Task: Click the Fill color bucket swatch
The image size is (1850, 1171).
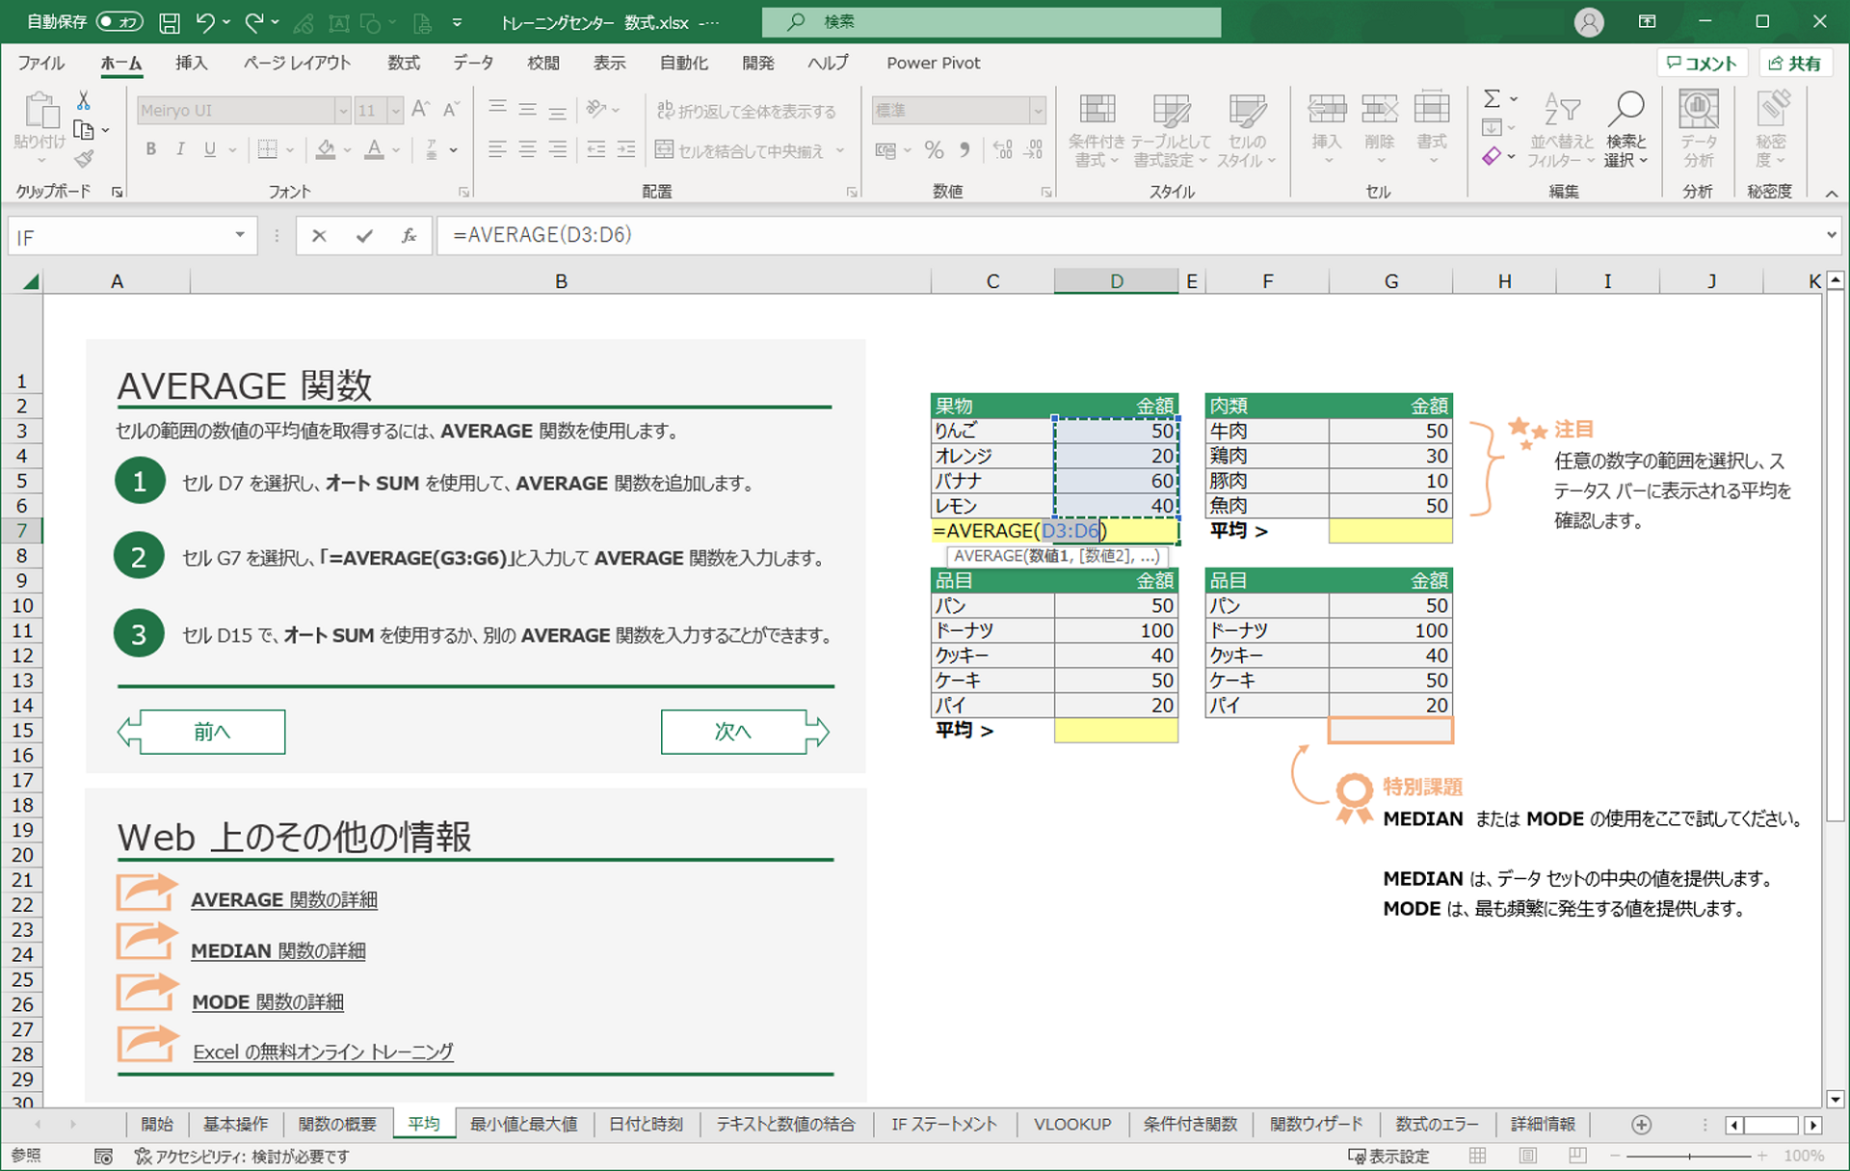Action: tap(326, 150)
